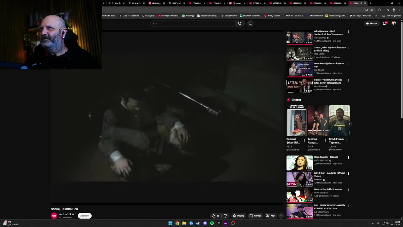Image resolution: width=403 pixels, height=227 pixels.
Task: Open Windows Start menu
Action: (170, 223)
